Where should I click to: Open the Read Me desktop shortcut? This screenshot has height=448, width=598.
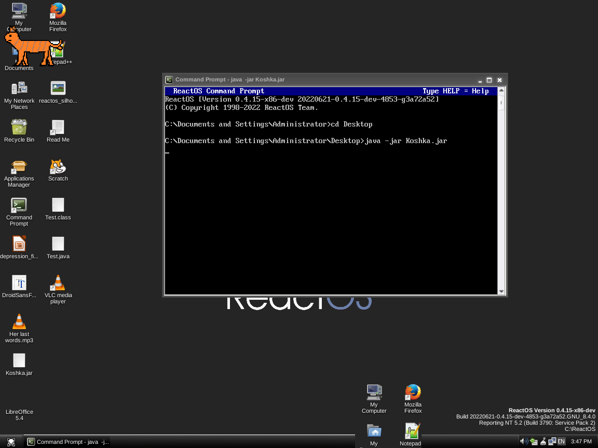tap(58, 128)
